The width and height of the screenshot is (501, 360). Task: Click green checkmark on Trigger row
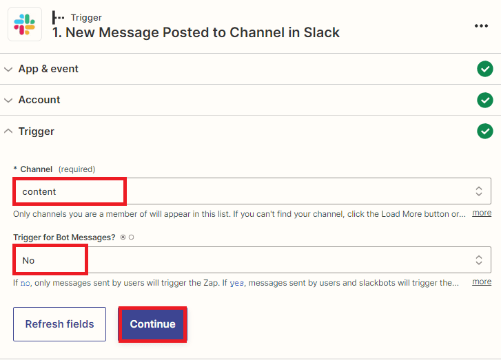[485, 131]
